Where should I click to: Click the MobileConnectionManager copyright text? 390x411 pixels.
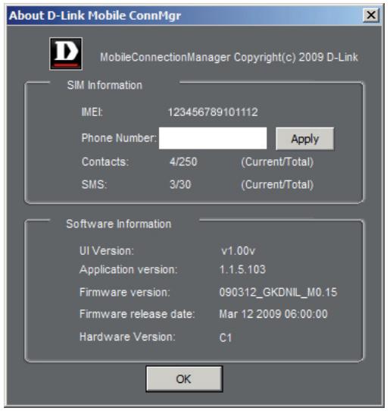click(229, 57)
